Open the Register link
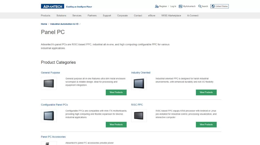The height and width of the screenshot is (145, 260). pyautogui.click(x=163, y=6)
